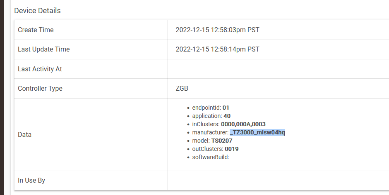Select the Create Time row label
This screenshot has width=389, height=195.
point(36,30)
